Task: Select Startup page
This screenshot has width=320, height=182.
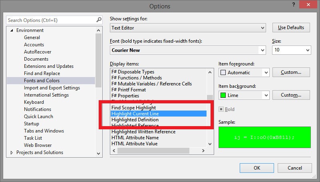Action: [x=32, y=124]
